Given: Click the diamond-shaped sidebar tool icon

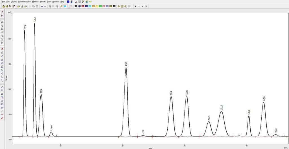Looking at the screenshot, I should 2,73.
